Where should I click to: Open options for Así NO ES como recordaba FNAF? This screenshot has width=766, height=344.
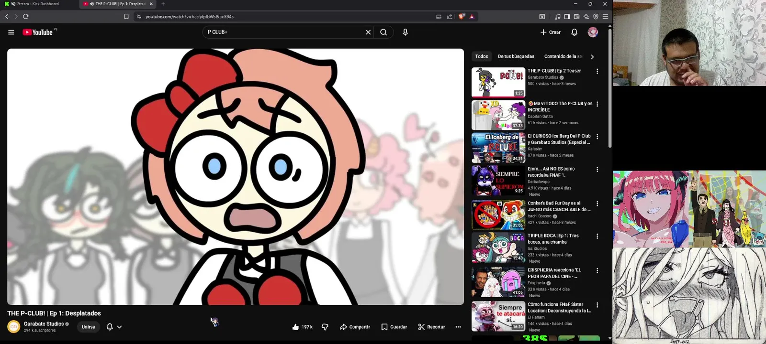click(x=597, y=169)
